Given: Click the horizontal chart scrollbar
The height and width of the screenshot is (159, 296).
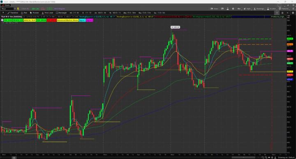Looking at the screenshot, I should point(243,157).
